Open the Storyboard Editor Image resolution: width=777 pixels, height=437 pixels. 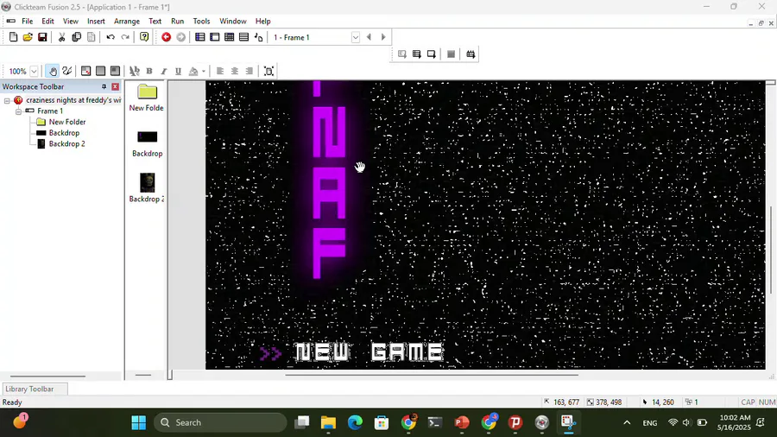pyautogui.click(x=200, y=37)
